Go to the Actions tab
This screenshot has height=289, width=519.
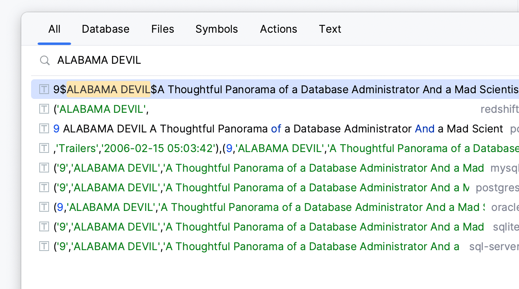pos(279,29)
